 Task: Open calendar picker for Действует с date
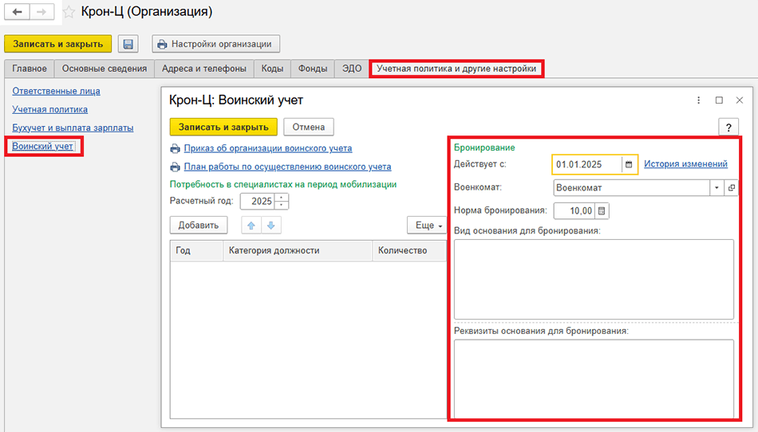click(629, 164)
